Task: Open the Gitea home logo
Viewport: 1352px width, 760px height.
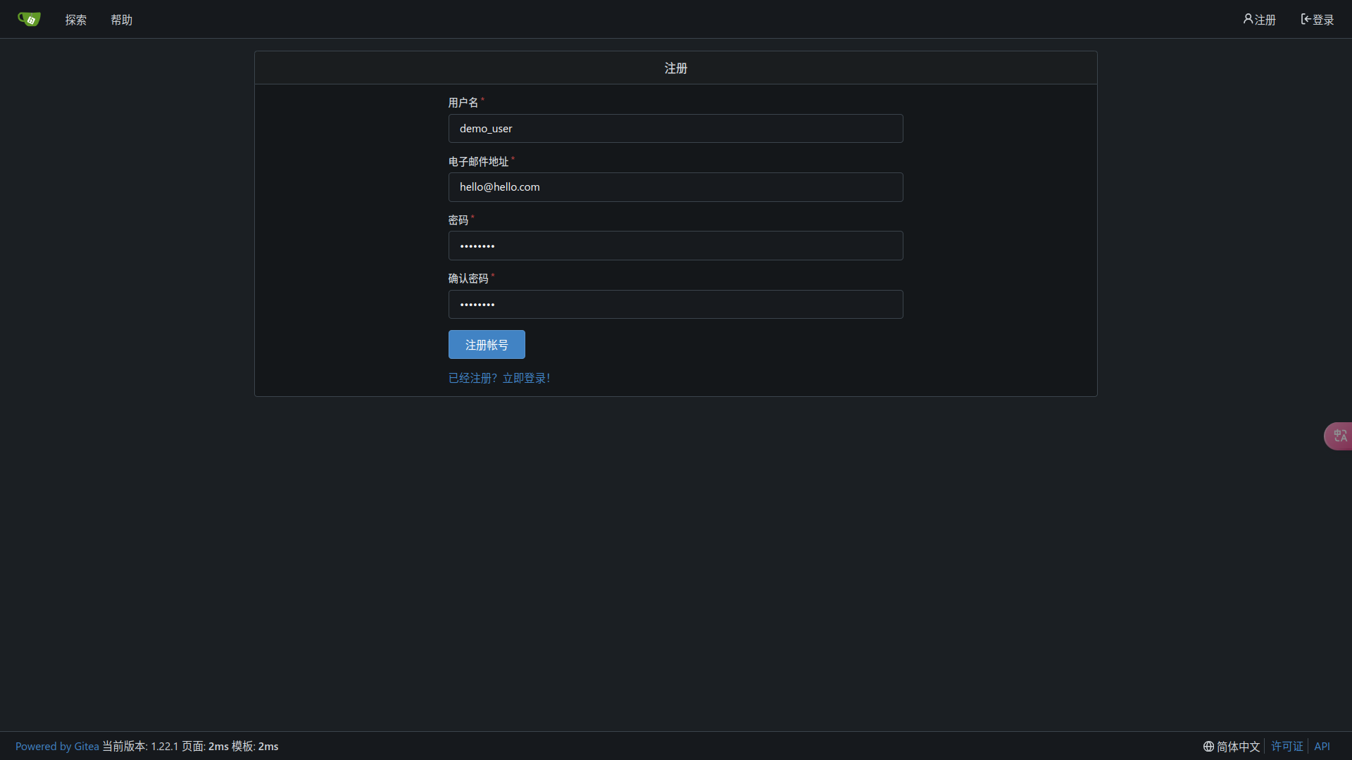Action: 29,19
